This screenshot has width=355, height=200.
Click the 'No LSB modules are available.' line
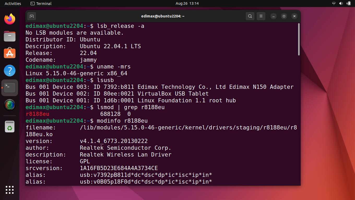click(75, 33)
